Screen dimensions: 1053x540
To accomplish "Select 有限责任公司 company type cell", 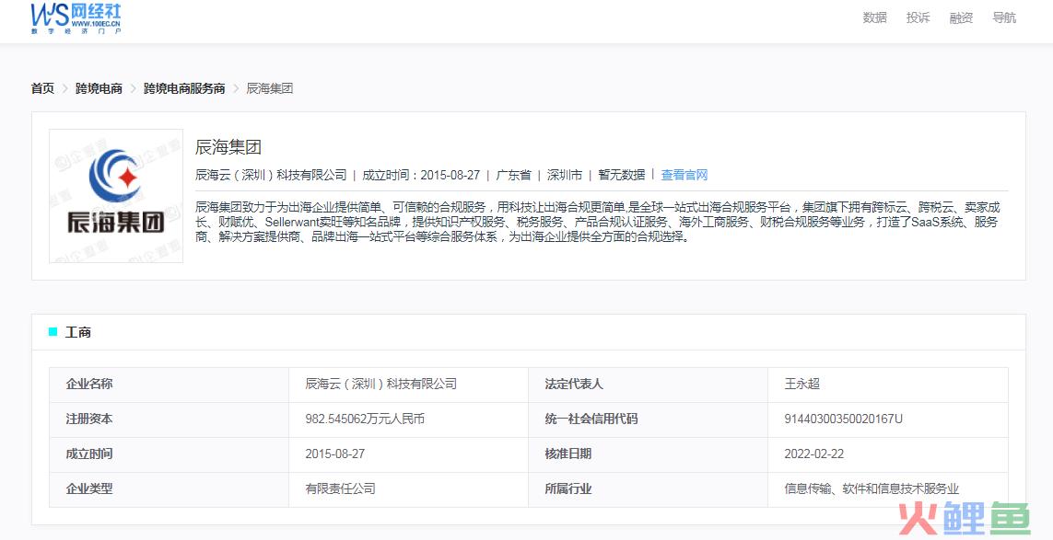I will tap(408, 489).
